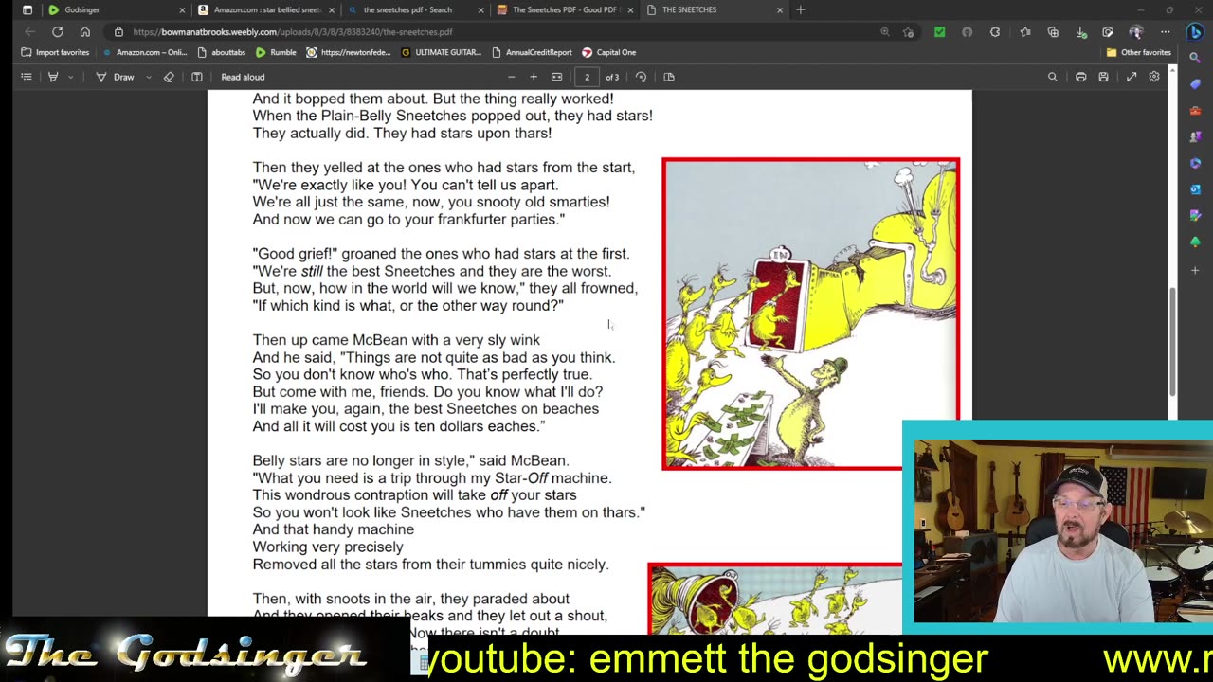Edit the page number field

click(587, 77)
